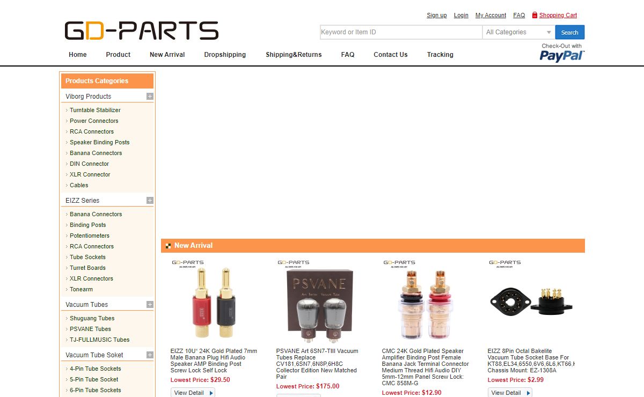Screen dimensions: 644x397
Task: Select Turret Boards category
Action: [x=88, y=268]
